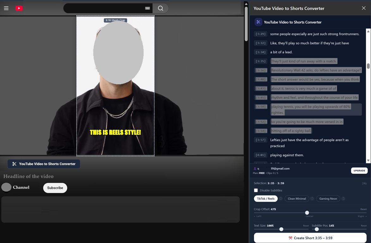Image resolution: width=371 pixels, height=243 pixels.
Task: Click the [4:01] timestamp
Action: pyautogui.click(x=261, y=155)
